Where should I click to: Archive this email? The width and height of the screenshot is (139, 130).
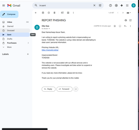[43, 13]
